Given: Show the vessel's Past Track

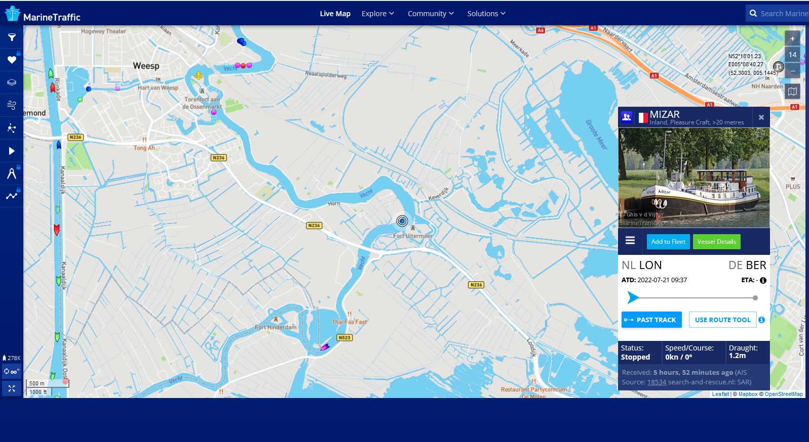Looking at the screenshot, I should click(x=651, y=320).
